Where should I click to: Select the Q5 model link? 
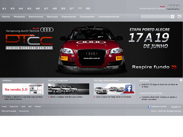(63, 9)
